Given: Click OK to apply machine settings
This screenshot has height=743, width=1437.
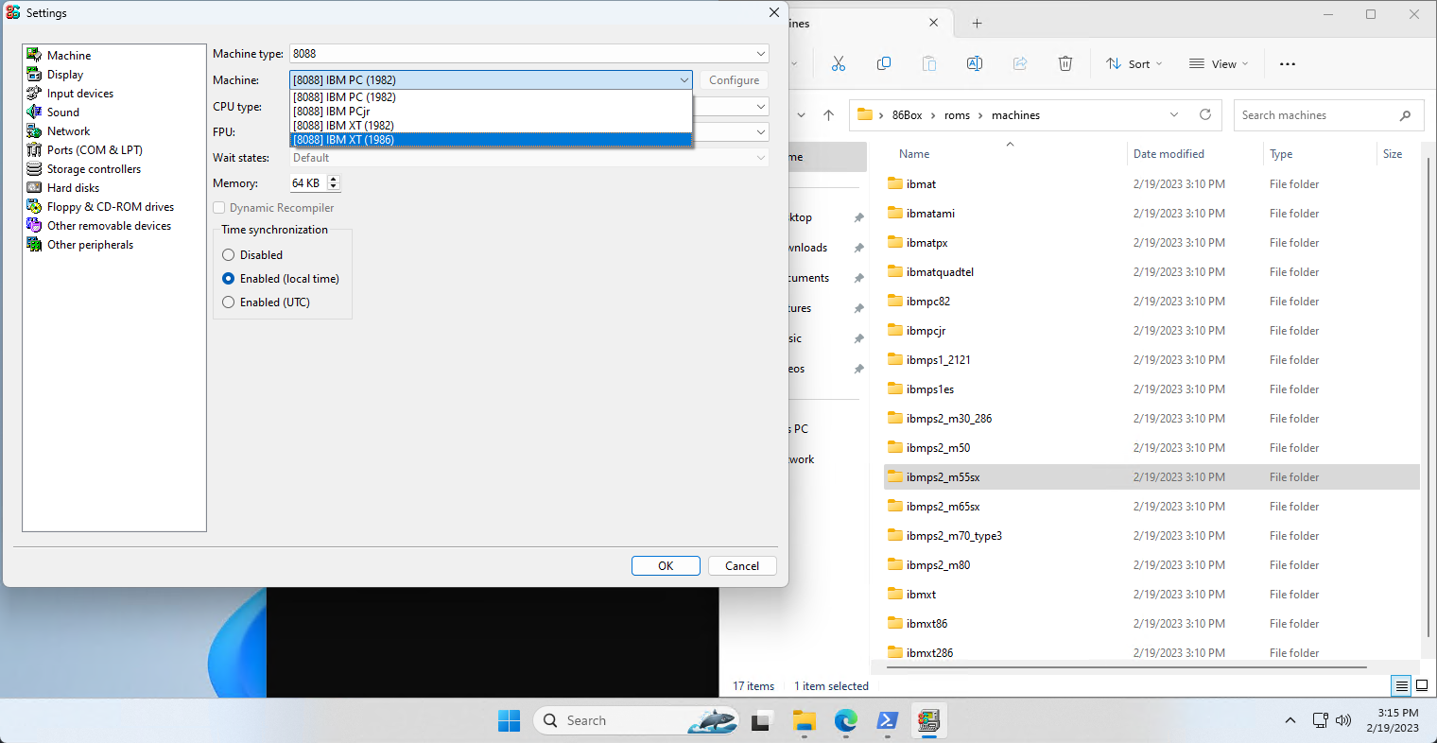Looking at the screenshot, I should 666,565.
